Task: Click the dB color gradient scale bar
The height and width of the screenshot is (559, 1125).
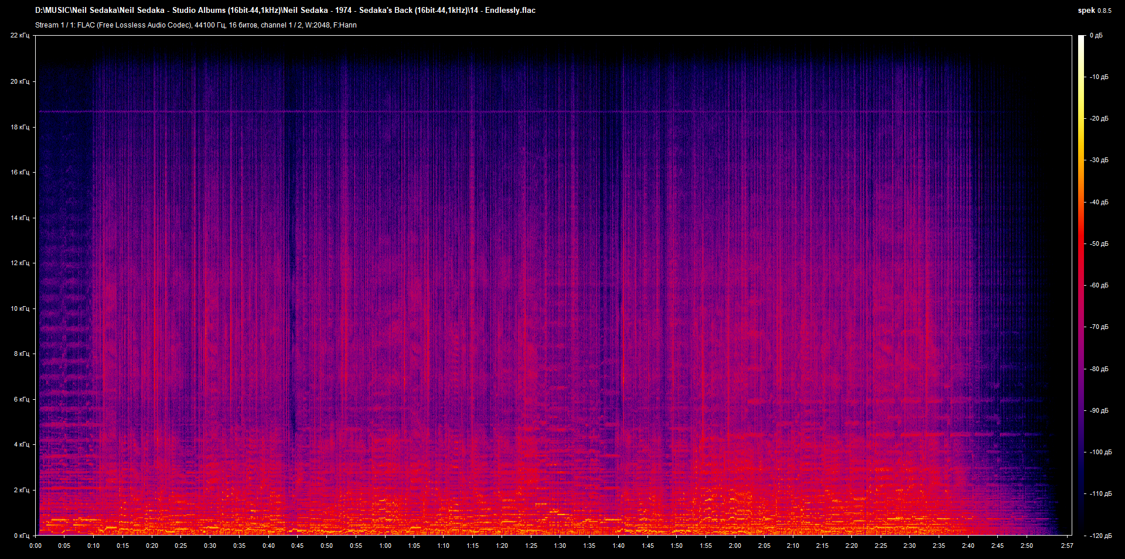Action: coord(1082,286)
